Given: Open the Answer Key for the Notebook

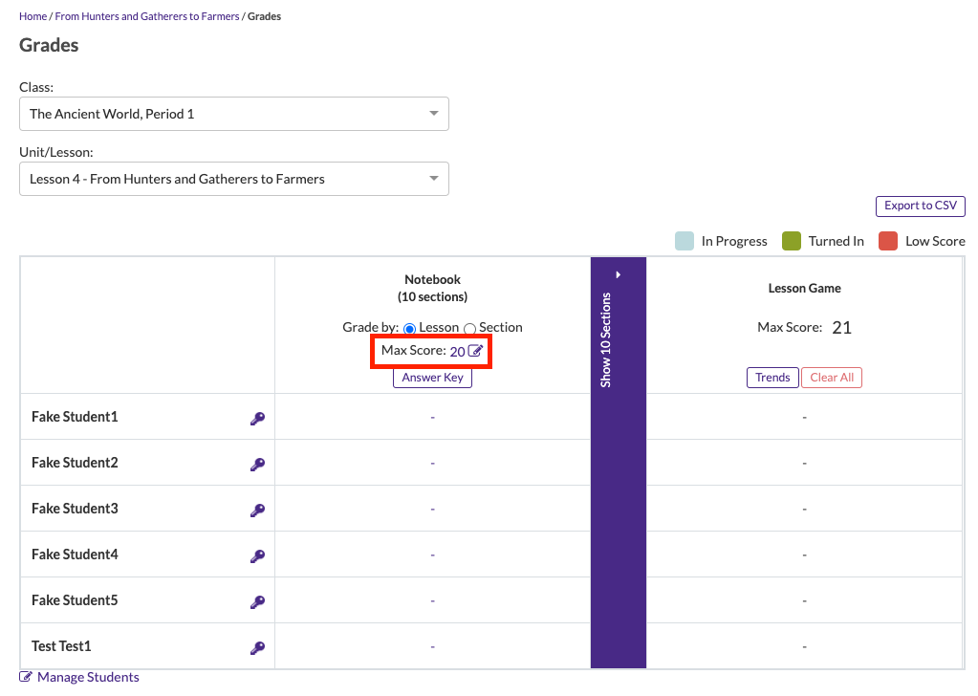Looking at the screenshot, I should tap(431, 377).
